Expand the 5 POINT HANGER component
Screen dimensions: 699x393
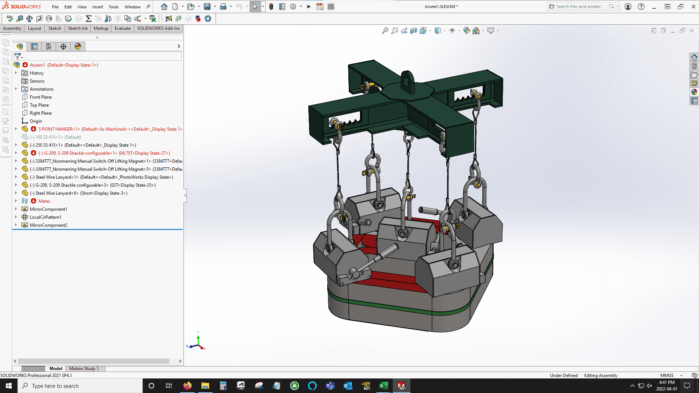pyautogui.click(x=16, y=129)
